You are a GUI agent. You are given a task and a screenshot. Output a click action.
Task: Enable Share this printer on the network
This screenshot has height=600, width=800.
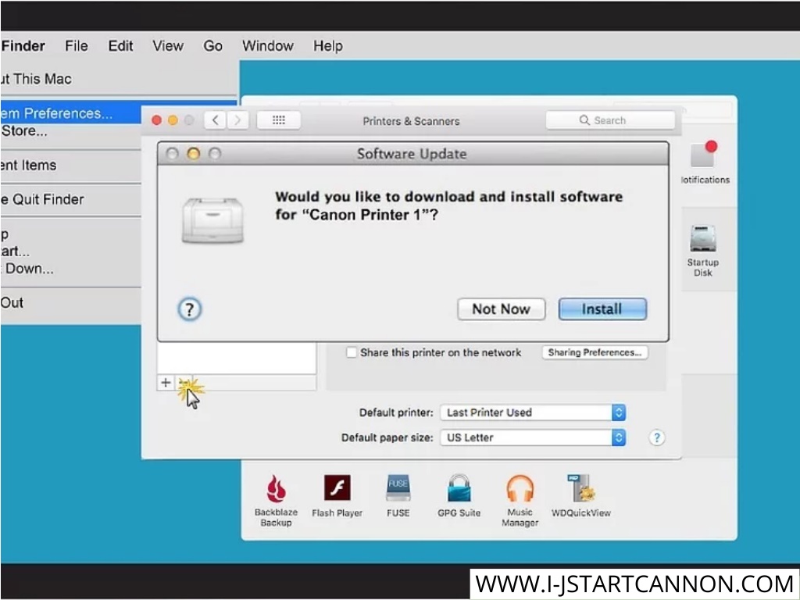click(x=351, y=352)
